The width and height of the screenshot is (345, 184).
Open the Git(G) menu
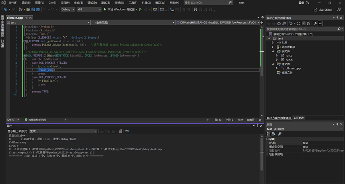[52, 3]
